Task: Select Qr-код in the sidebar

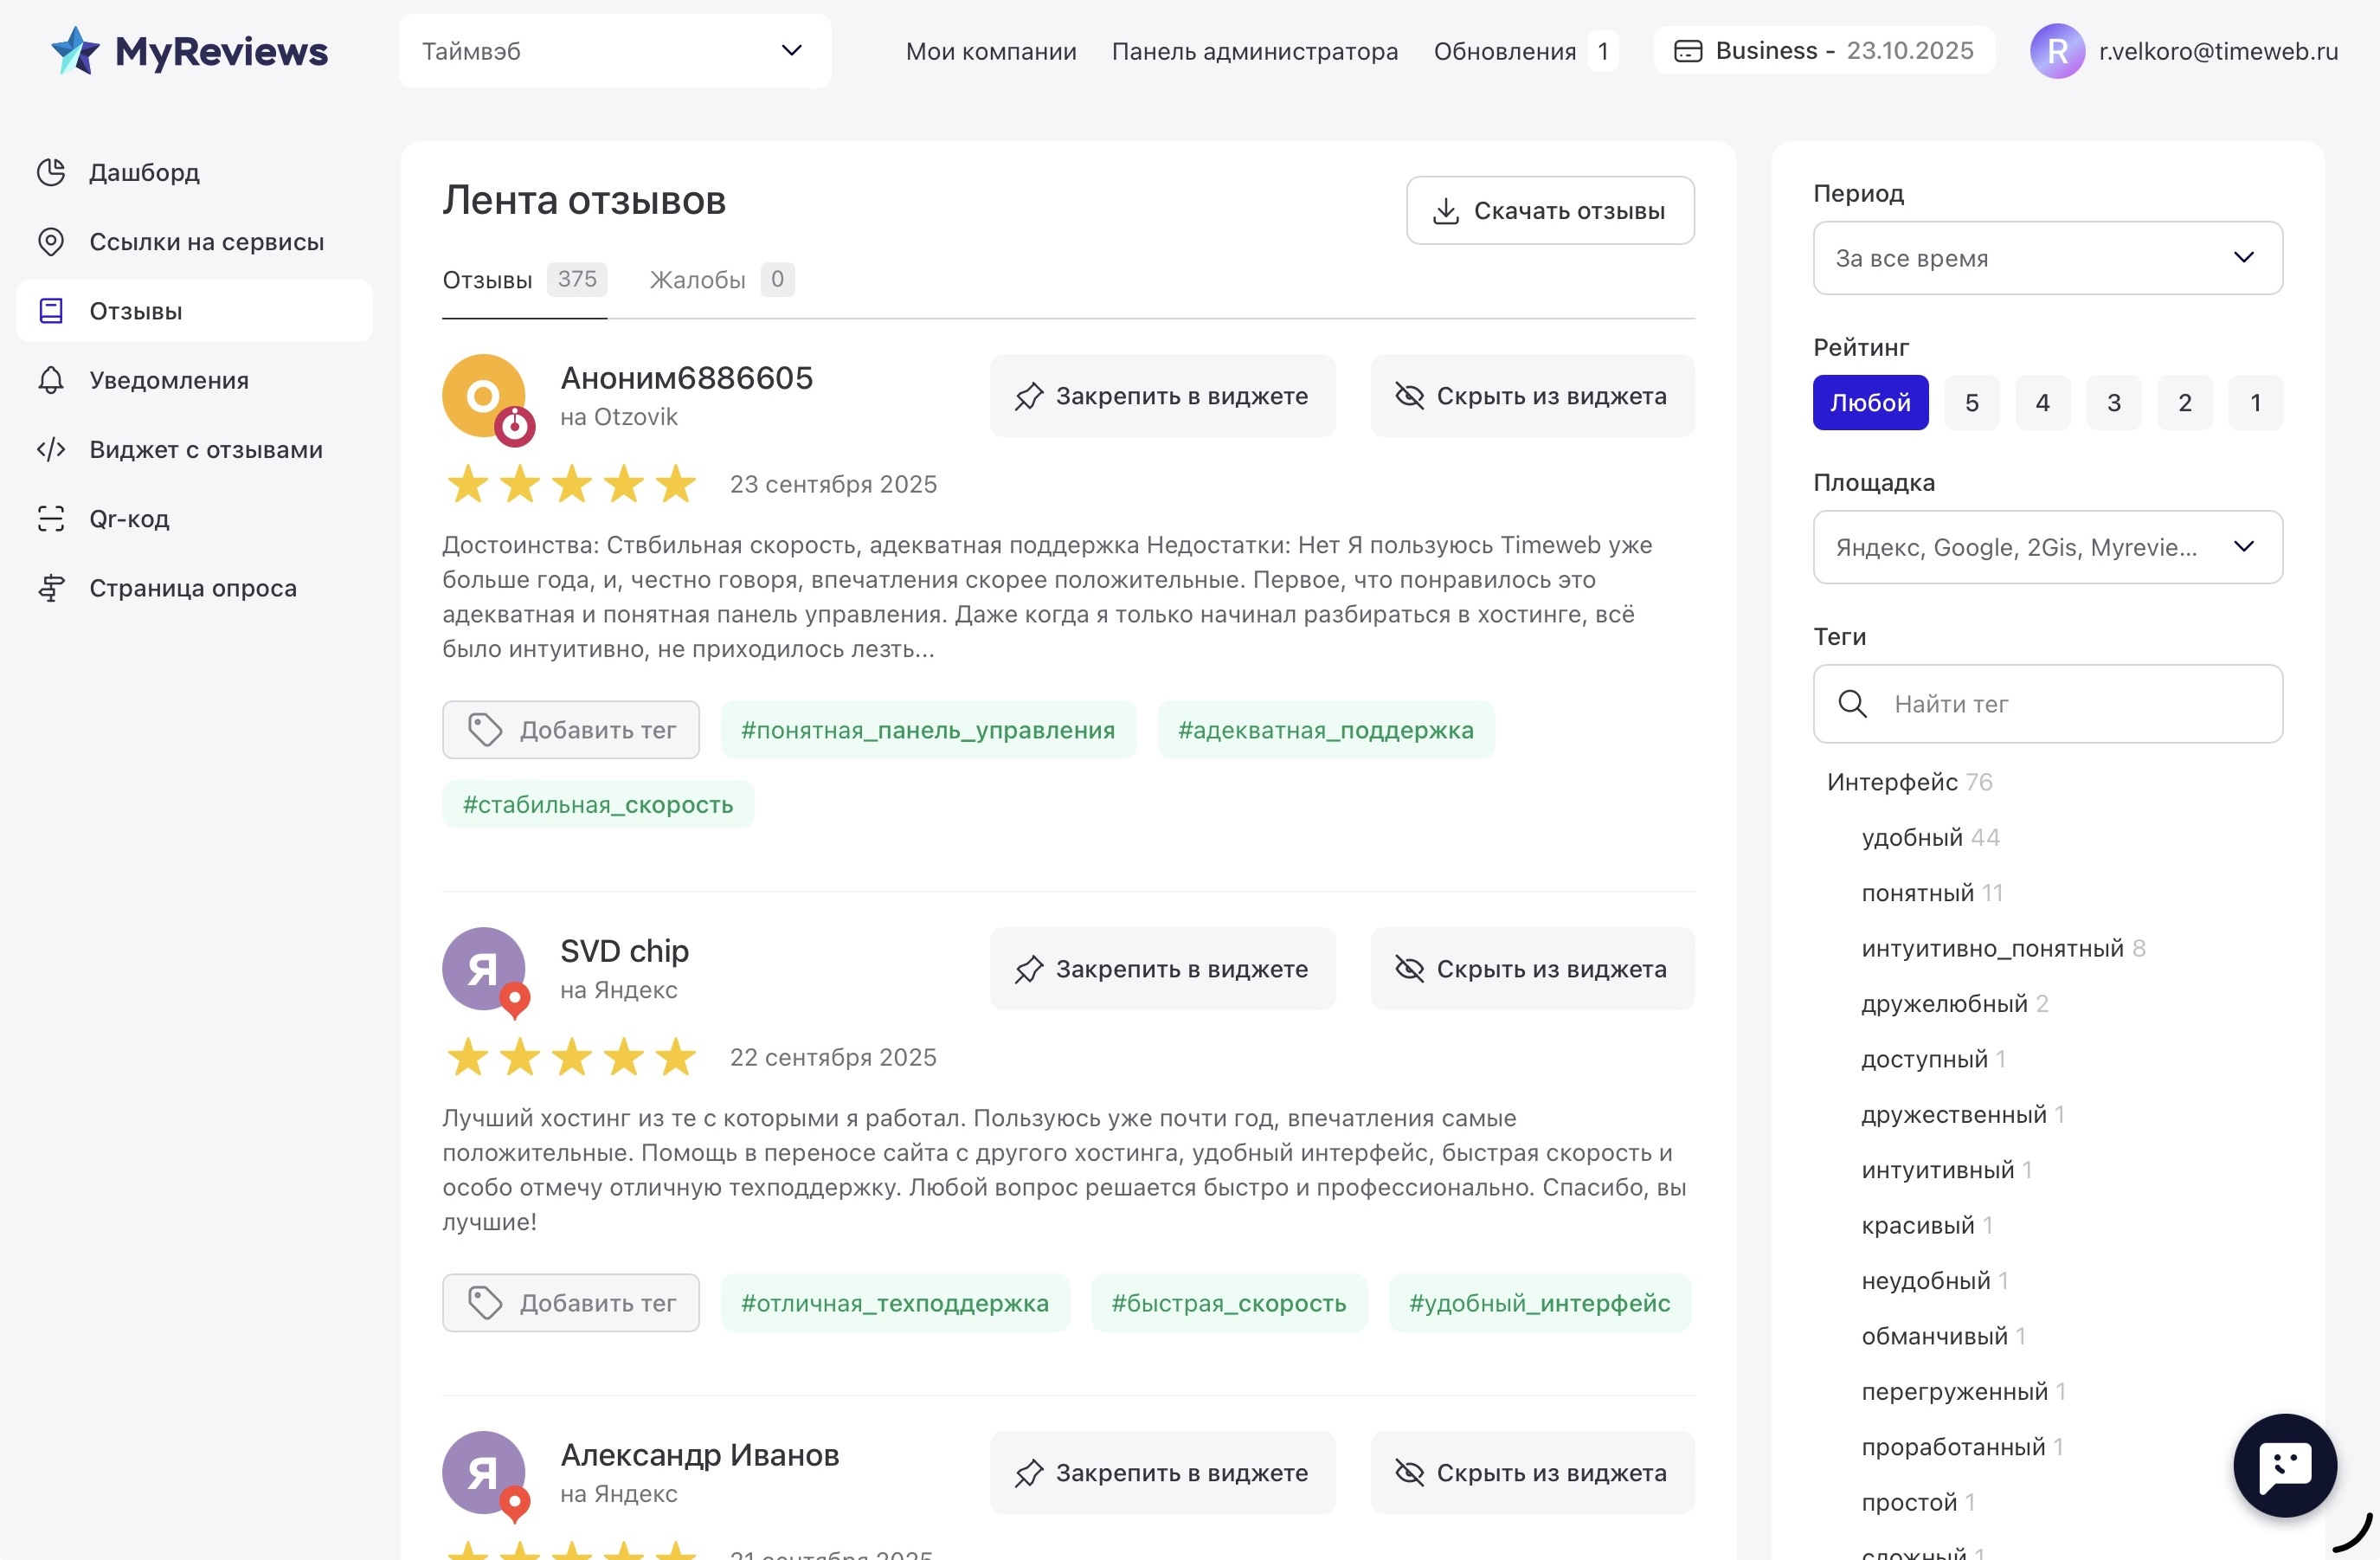Action: tap(130, 518)
